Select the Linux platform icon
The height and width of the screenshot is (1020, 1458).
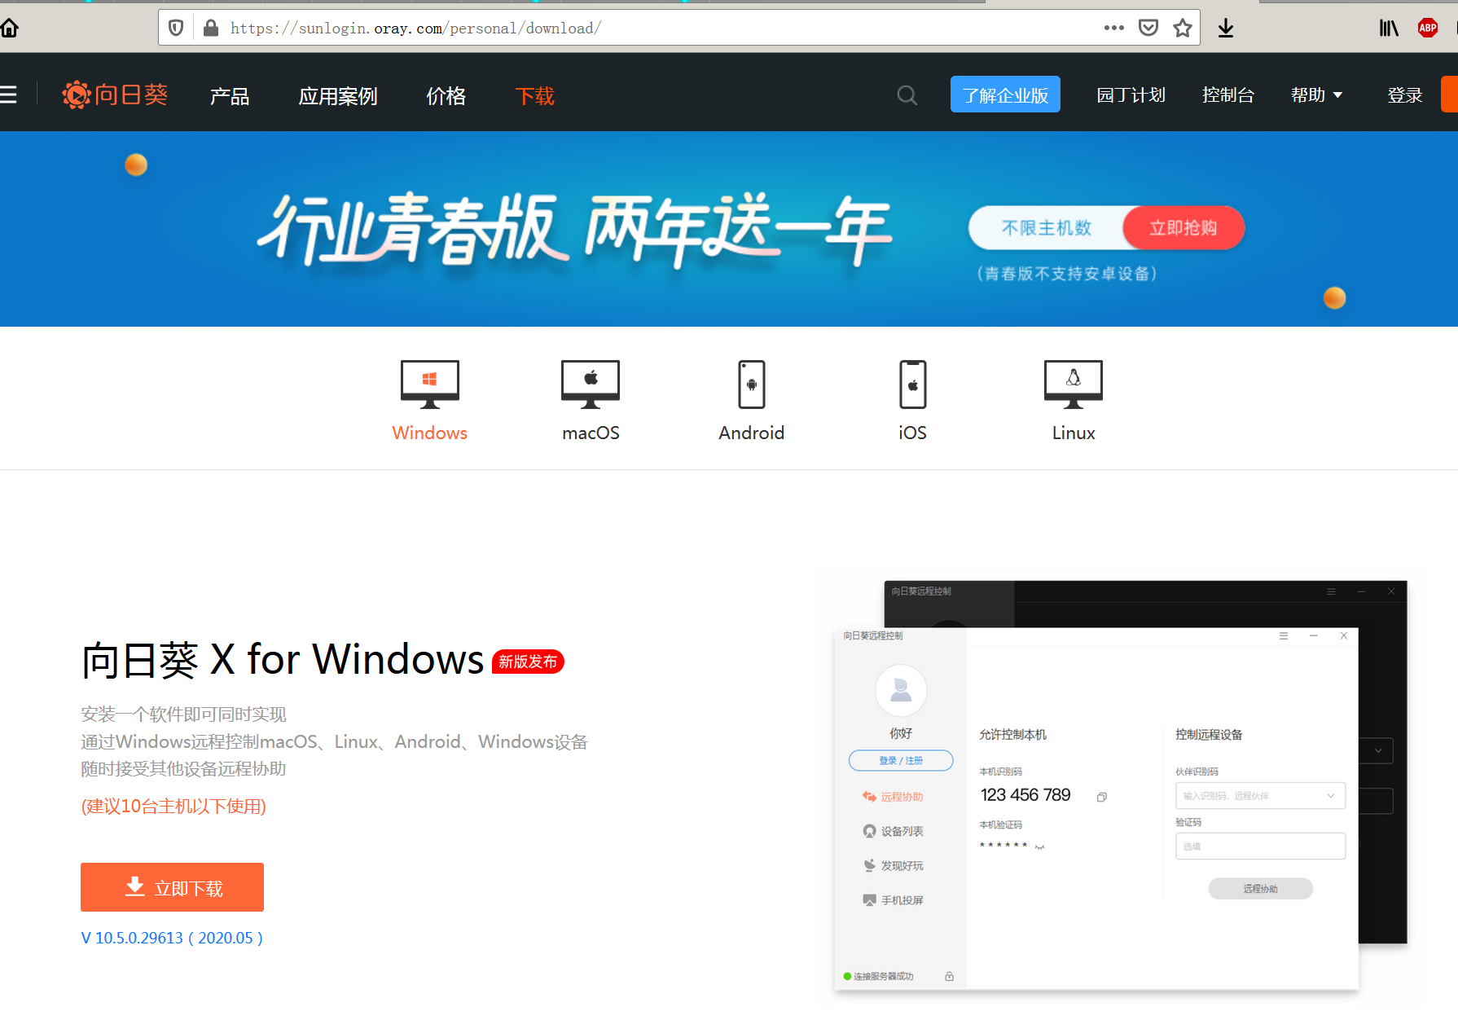click(1074, 385)
